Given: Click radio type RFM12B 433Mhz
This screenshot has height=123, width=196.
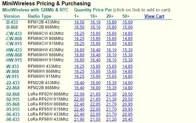Looking at the screenshot, I should pyautogui.click(x=44, y=22).
